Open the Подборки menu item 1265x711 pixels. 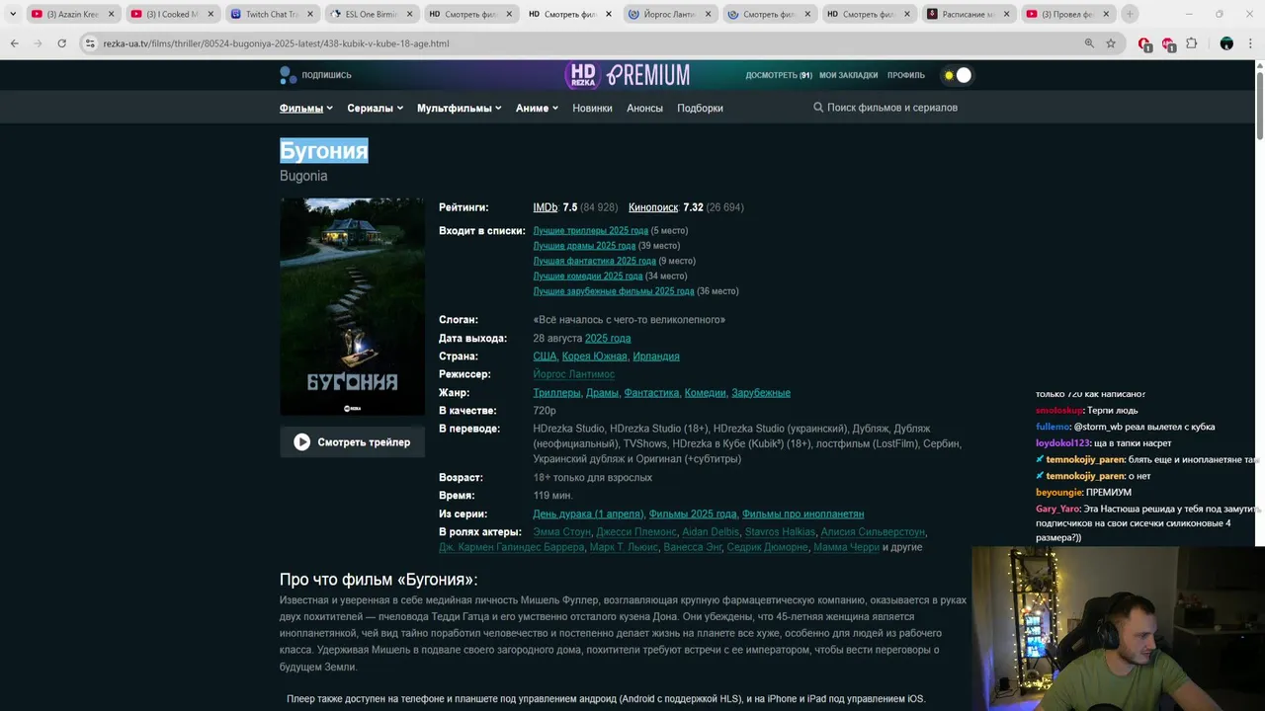click(x=700, y=108)
